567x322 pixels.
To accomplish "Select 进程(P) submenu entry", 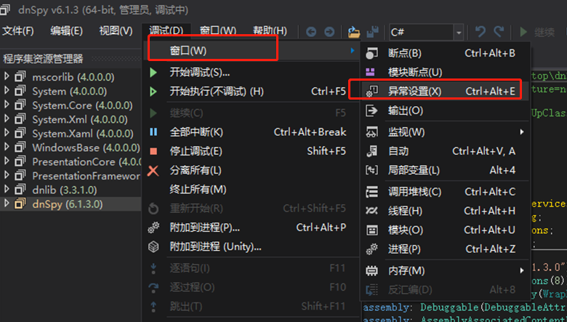I will point(445,249).
